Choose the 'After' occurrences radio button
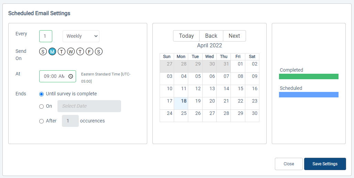Screen dimensions: 354x178 [42, 121]
